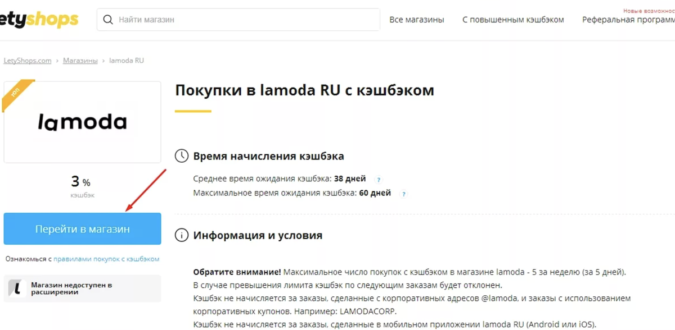Click 'Информация и условия' heading
This screenshot has height=330, width=675.
tap(258, 235)
